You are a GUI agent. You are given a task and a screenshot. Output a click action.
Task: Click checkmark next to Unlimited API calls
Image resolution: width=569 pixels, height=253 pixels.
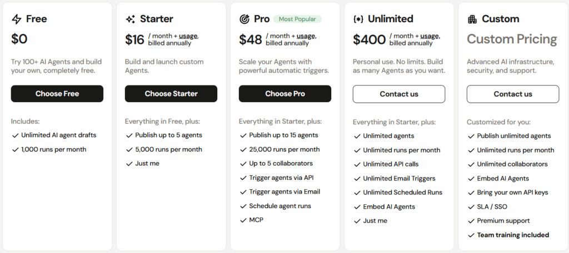[357, 164]
